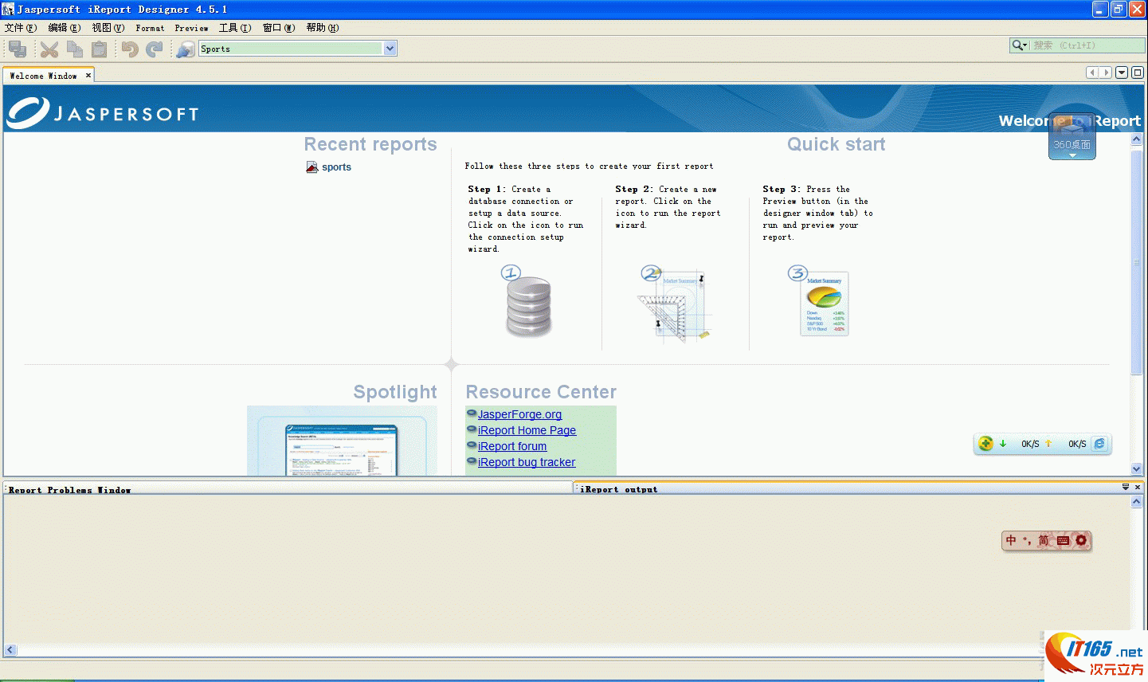Open the 视图(V) menu
The width and height of the screenshot is (1148, 682).
point(108,28)
